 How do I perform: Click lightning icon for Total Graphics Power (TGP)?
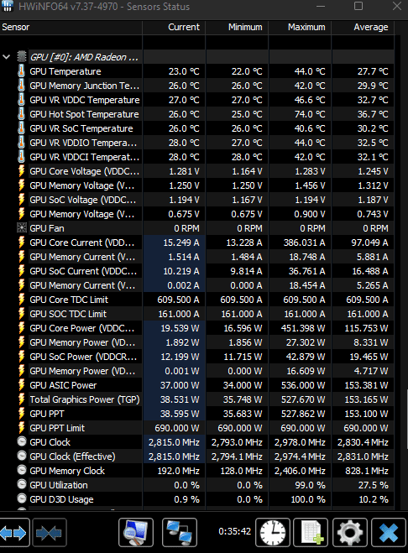tap(22, 399)
